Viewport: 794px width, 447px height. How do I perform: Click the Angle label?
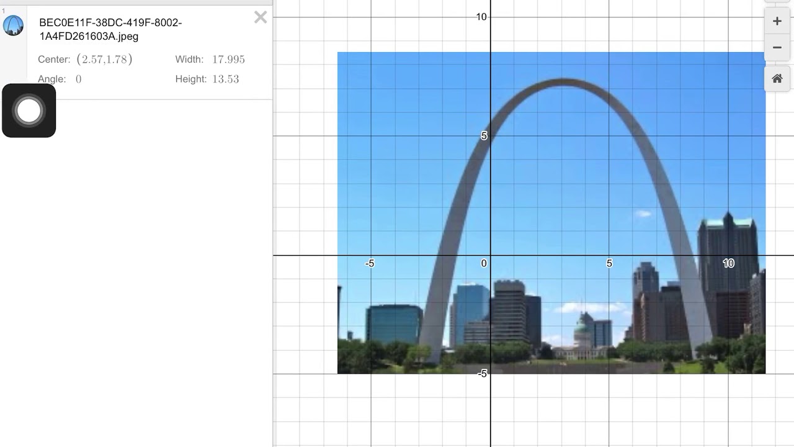coord(51,79)
